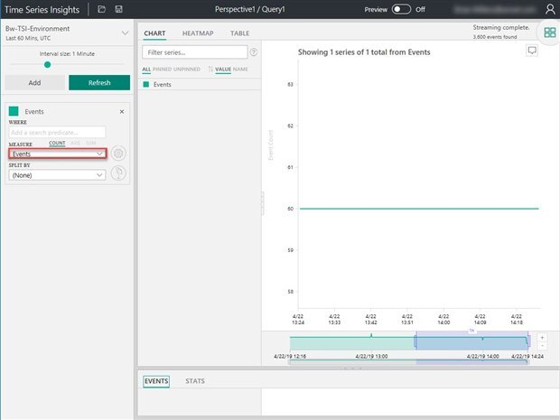Screen dimensions: 560x420
Task: Open a saved query via folder icon
Action: [101, 9]
